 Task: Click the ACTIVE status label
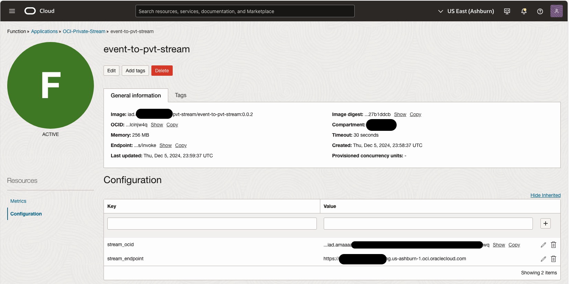[51, 134]
